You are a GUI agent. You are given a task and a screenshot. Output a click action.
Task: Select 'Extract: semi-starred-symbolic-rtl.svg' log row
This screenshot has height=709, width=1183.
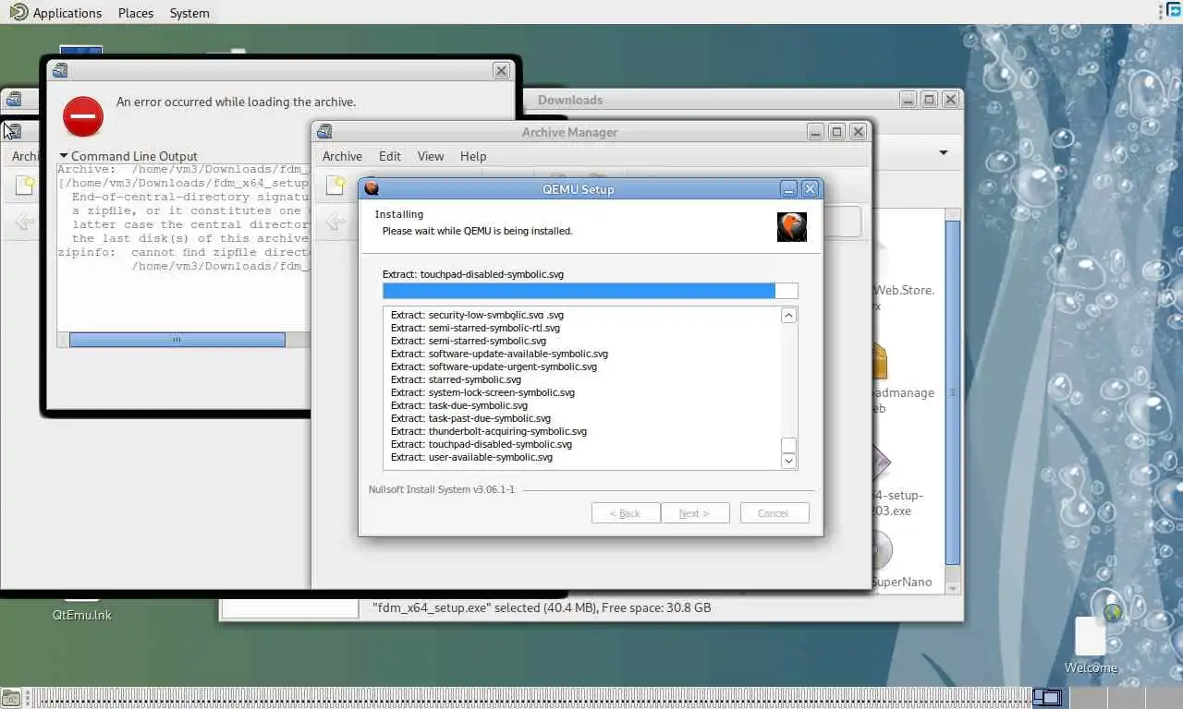[x=475, y=328]
